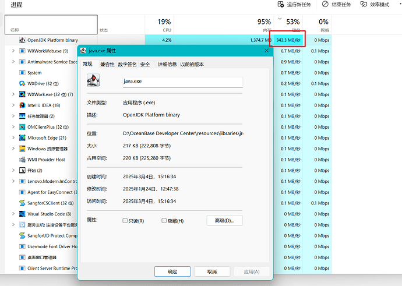
Task: Click the large java.exe duke icon in properties
Action: 93,80
